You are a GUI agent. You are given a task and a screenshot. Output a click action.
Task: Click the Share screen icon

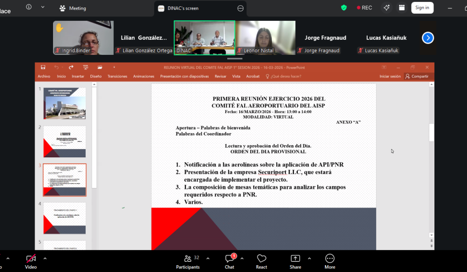(x=295, y=261)
